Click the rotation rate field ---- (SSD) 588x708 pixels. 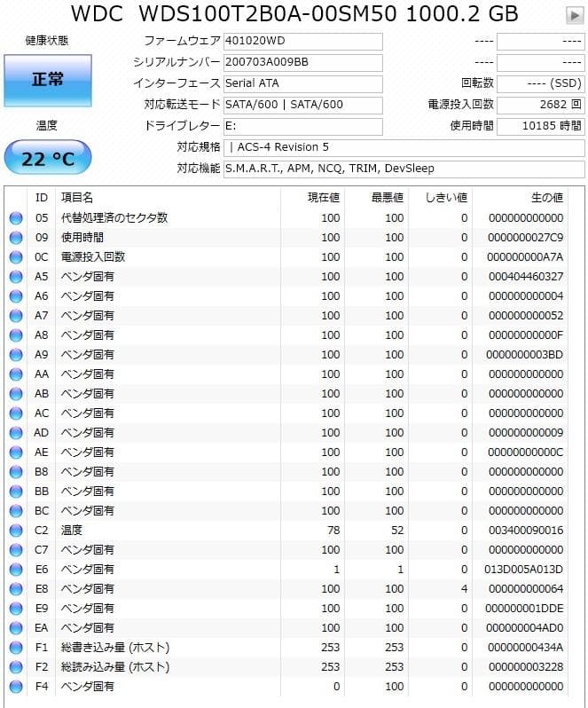pos(541,83)
